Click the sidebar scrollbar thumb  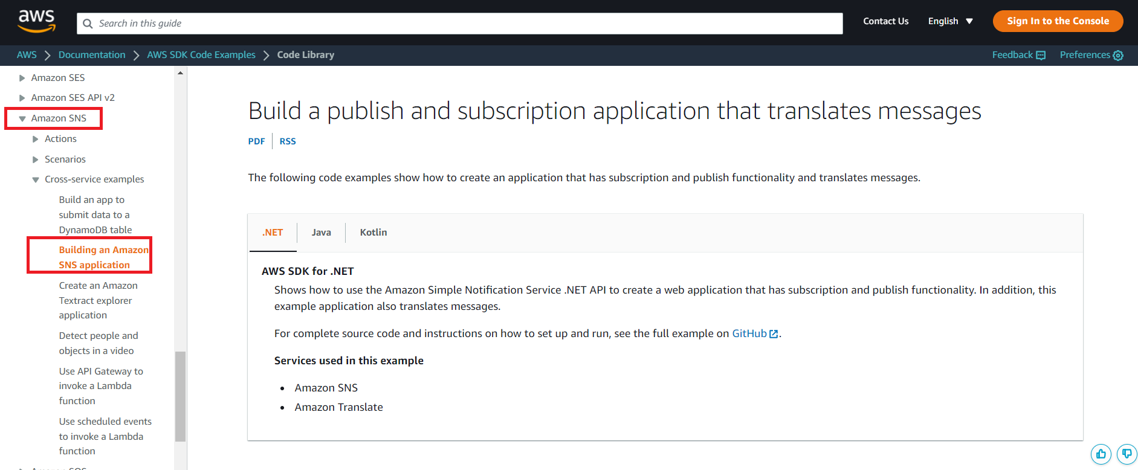[180, 396]
